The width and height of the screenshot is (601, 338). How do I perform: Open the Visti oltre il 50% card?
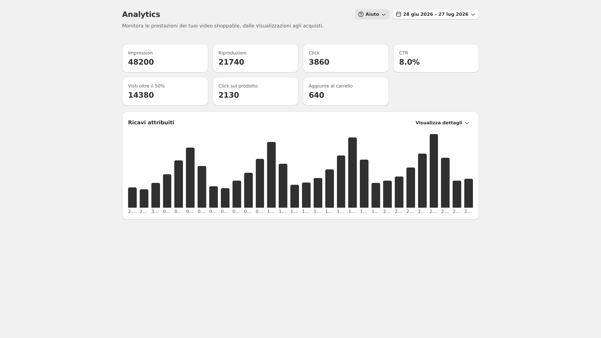165,91
